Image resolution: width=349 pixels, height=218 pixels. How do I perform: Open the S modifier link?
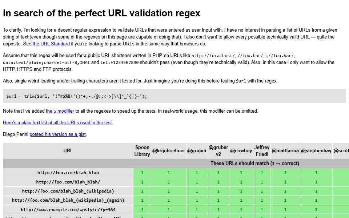tap(60, 111)
